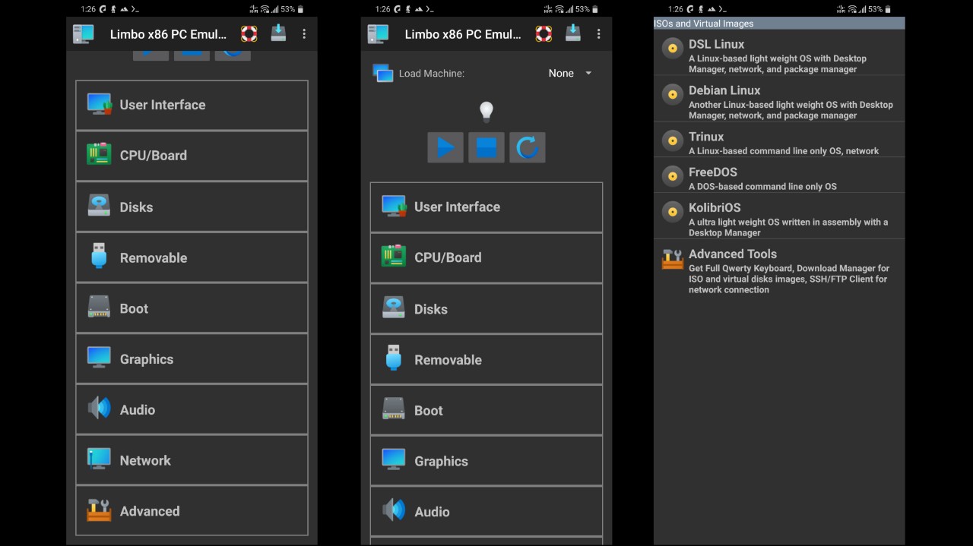Screen dimensions: 973x546
Task: Select DSL Linux from the ISO list
Action: coord(779,55)
